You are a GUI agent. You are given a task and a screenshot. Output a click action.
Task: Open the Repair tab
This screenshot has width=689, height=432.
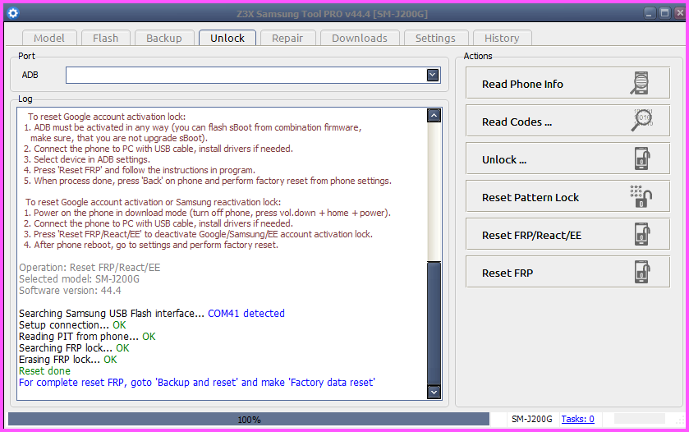(x=287, y=39)
